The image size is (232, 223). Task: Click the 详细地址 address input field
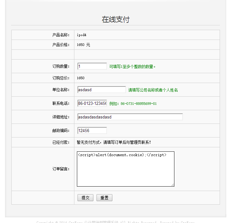tap(130, 117)
